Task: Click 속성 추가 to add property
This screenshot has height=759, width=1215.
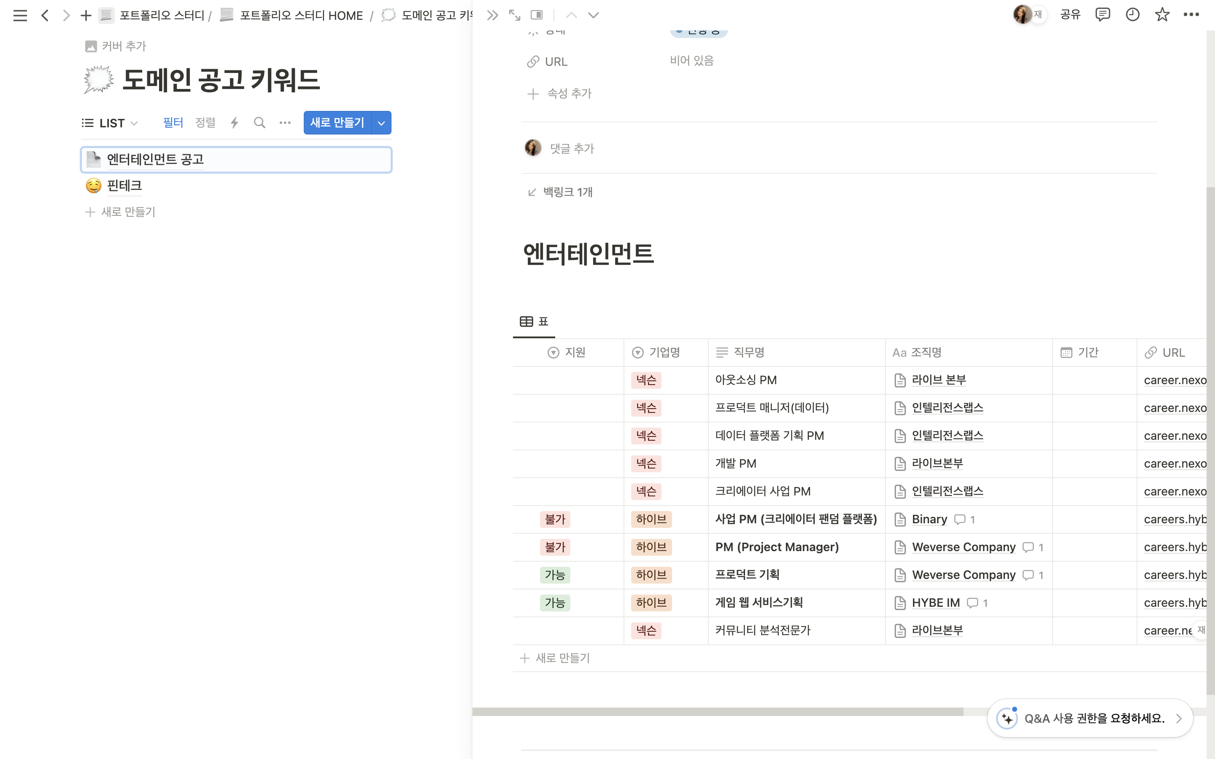Action: [x=560, y=94]
